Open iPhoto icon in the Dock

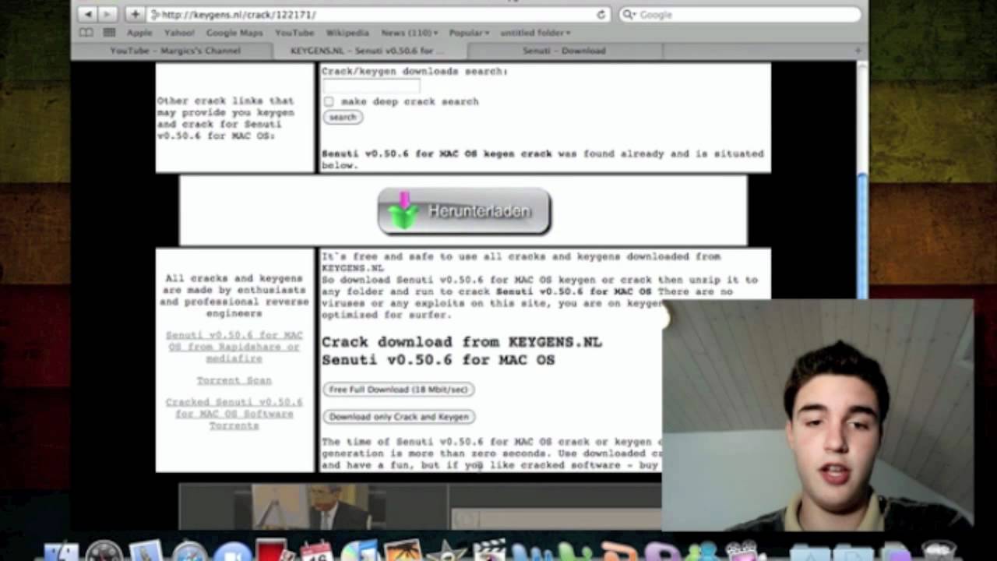403,552
